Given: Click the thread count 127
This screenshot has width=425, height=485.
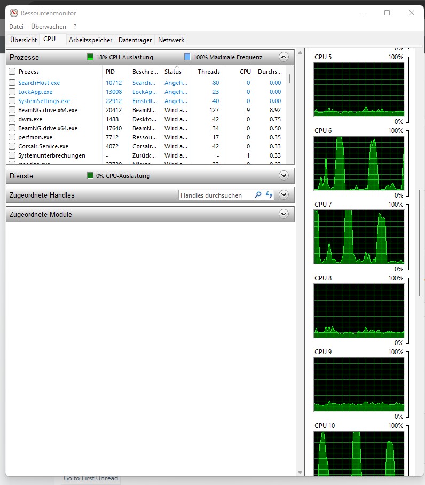Looking at the screenshot, I should point(214,110).
